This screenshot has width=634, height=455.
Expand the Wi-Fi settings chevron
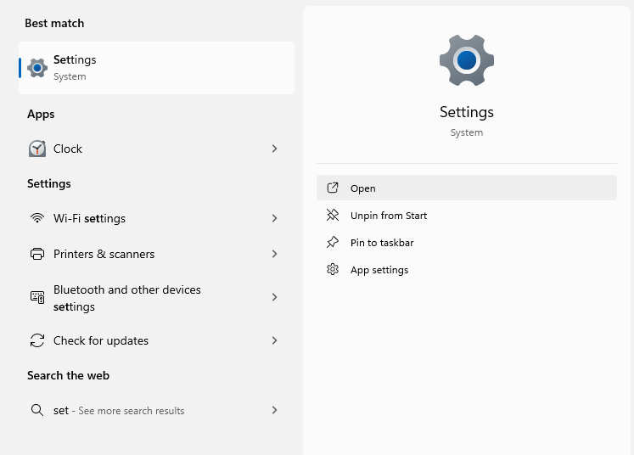[274, 218]
